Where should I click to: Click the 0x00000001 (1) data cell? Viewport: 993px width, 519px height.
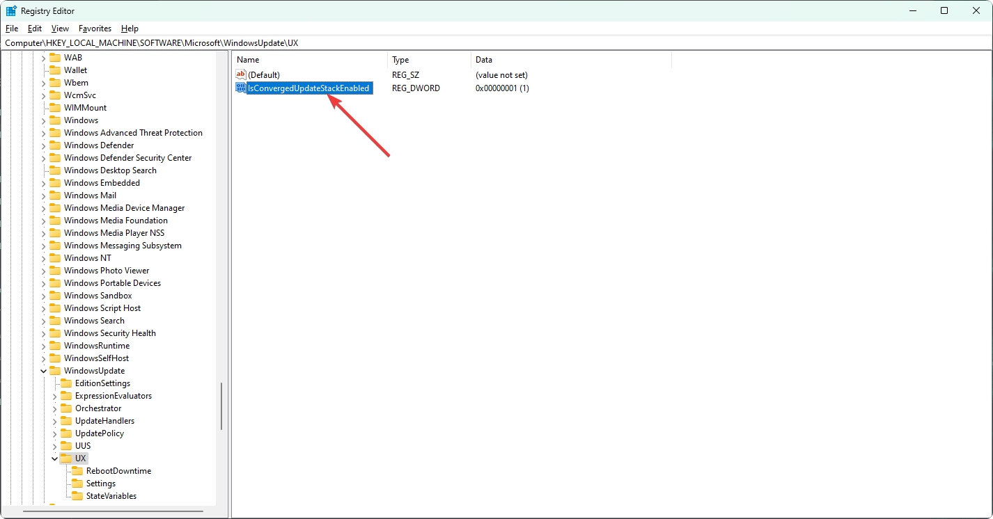502,88
